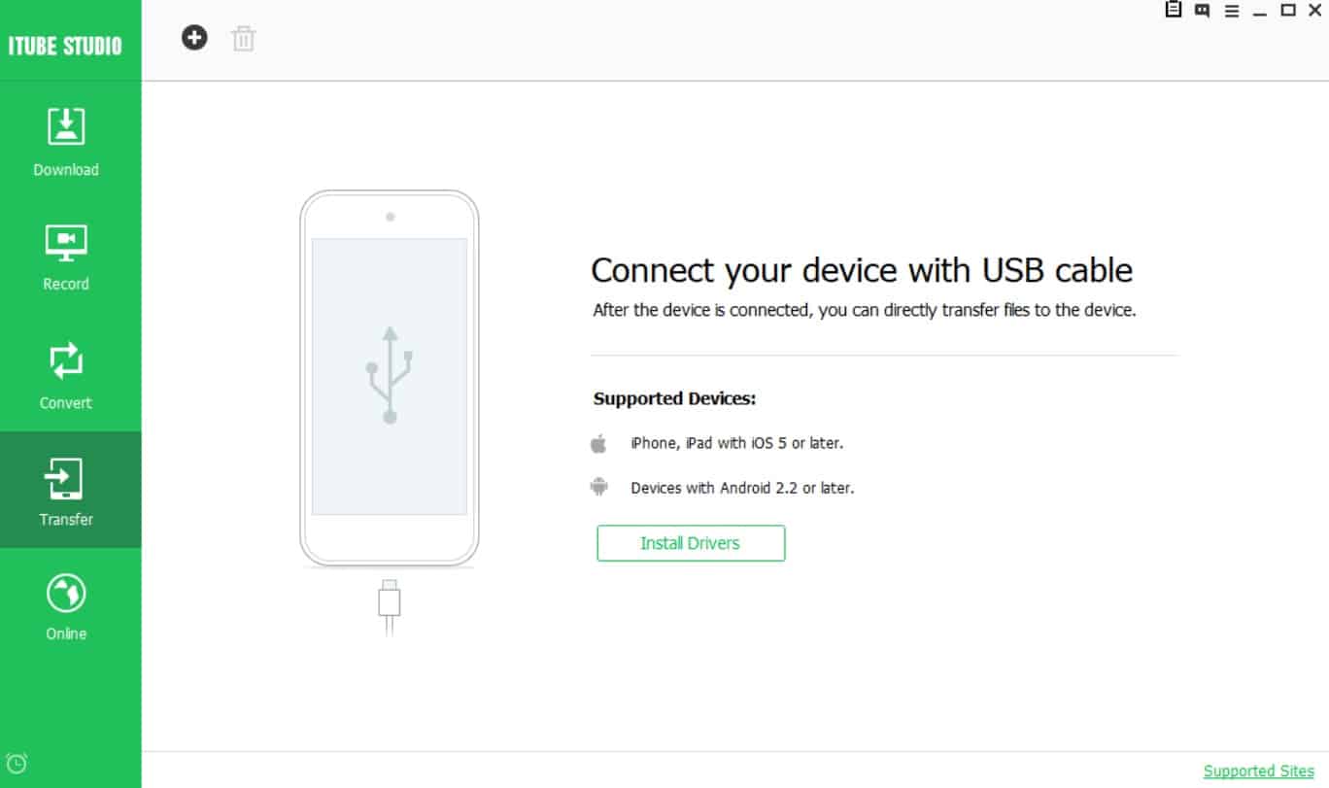The height and width of the screenshot is (788, 1329).
Task: Click the Android robot icon
Action: pos(598,487)
